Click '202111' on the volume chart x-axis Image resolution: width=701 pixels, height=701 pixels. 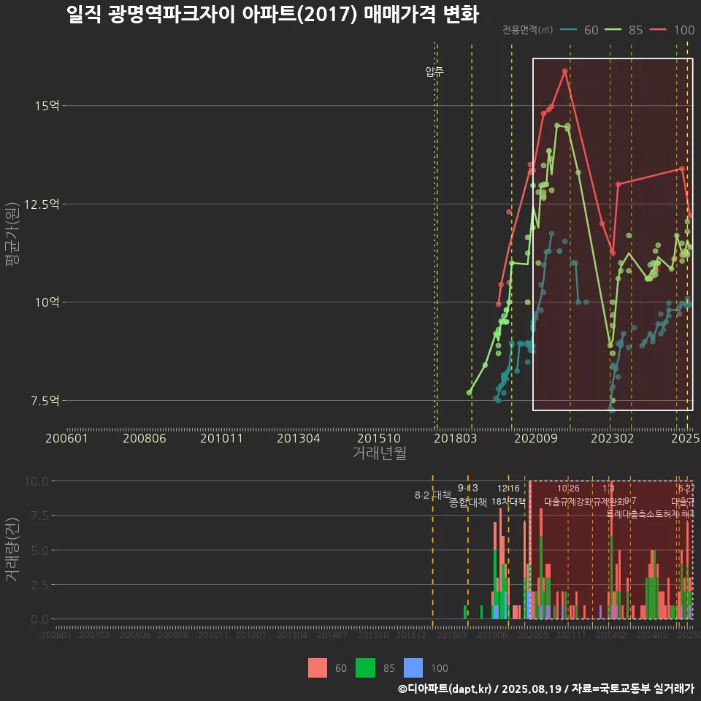tap(571, 635)
